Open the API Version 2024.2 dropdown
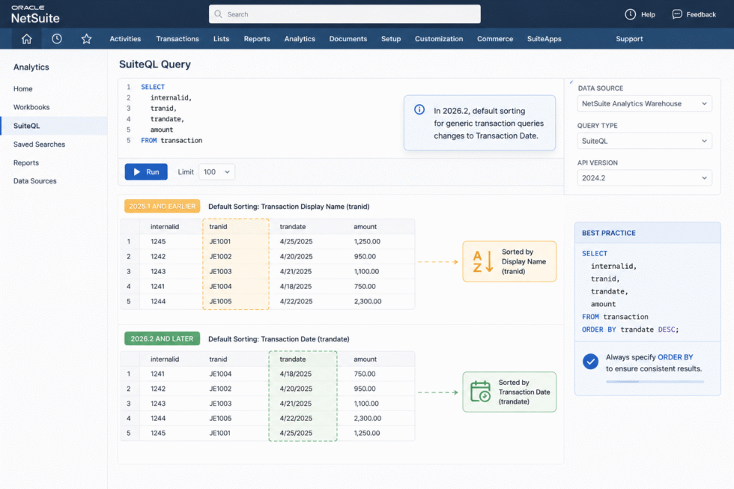The image size is (734, 489). coord(644,177)
